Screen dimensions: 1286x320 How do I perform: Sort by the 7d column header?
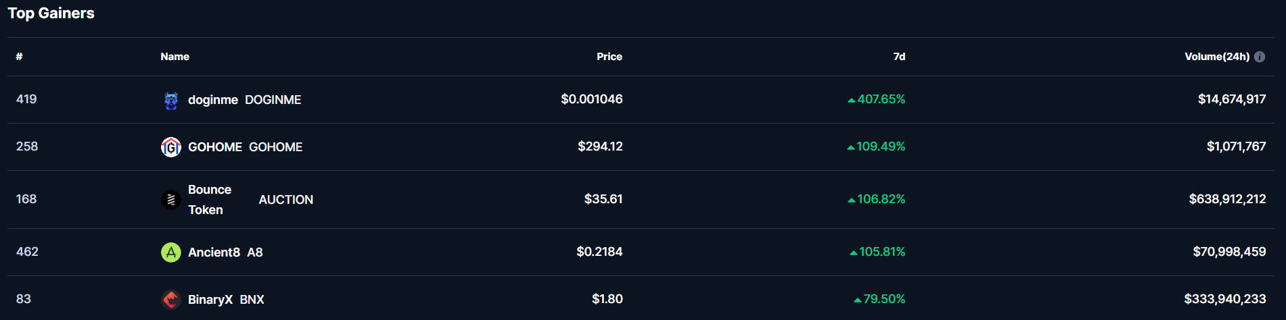[x=899, y=57]
